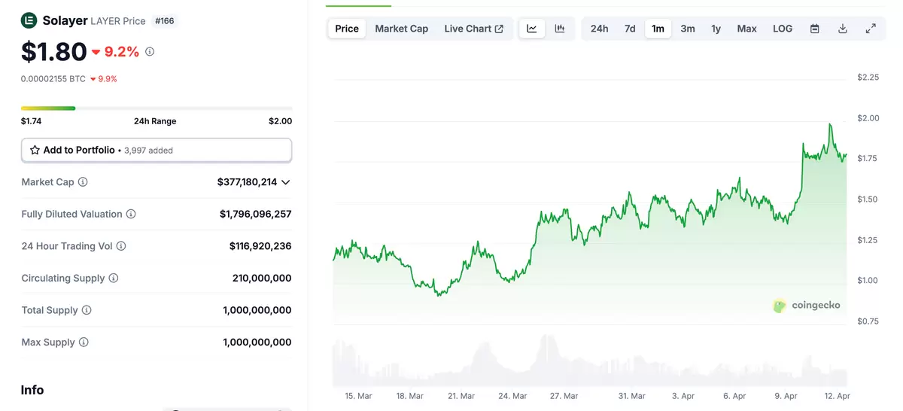Image resolution: width=903 pixels, height=411 pixels.
Task: Show Market Cap info tooltip icon
Action: click(83, 182)
